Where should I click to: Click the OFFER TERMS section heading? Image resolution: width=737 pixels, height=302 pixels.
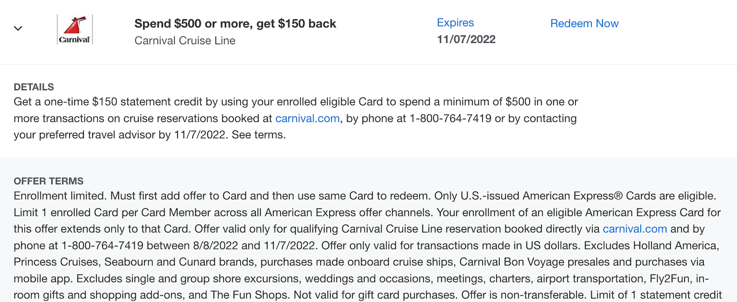point(48,181)
